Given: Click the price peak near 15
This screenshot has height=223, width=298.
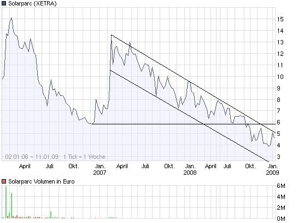Looking at the screenshot, I should coord(11,18).
